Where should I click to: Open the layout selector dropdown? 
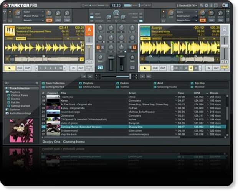[x=187, y=5]
